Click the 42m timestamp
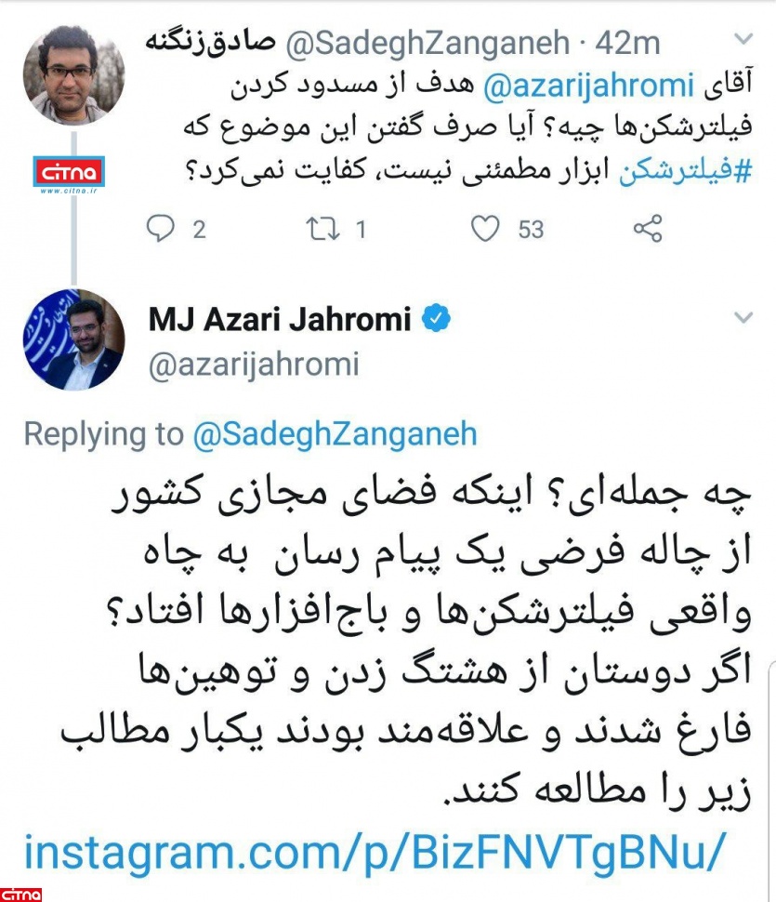The width and height of the screenshot is (776, 902). (627, 44)
